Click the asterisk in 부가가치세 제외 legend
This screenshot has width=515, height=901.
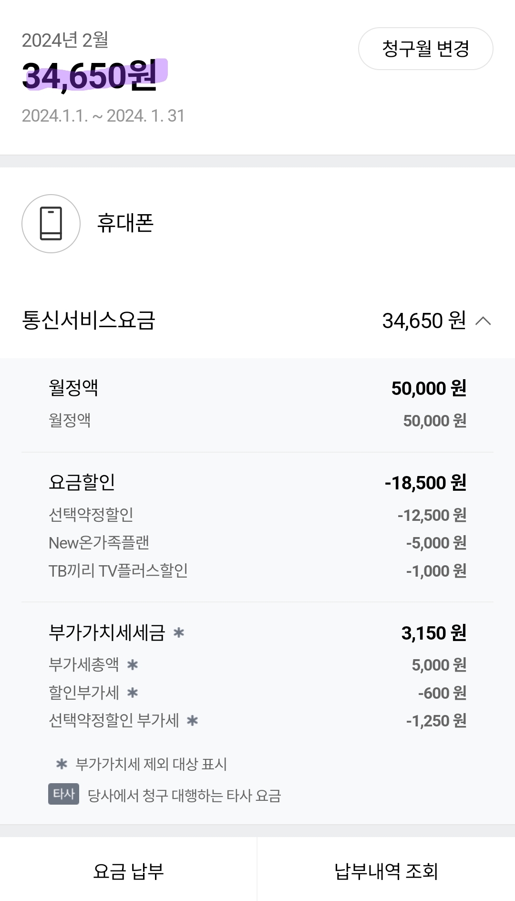click(x=62, y=764)
